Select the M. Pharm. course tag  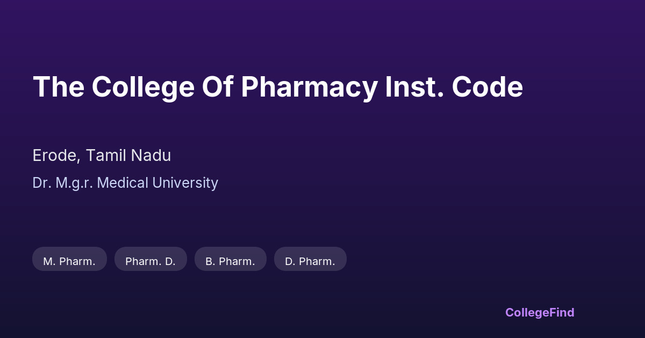(x=69, y=261)
